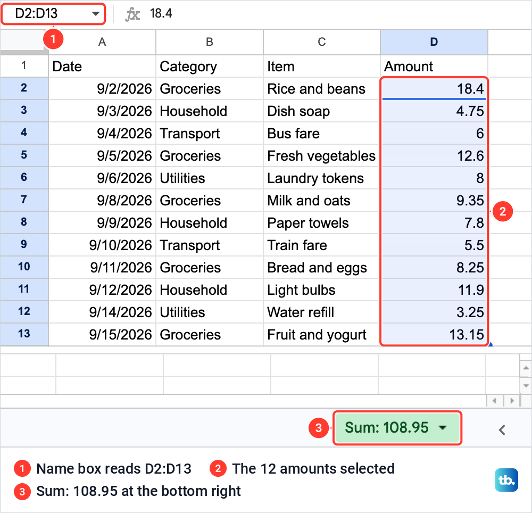532x513 pixels.
Task: Select the date cell 9/2/2026
Action: 102,88
